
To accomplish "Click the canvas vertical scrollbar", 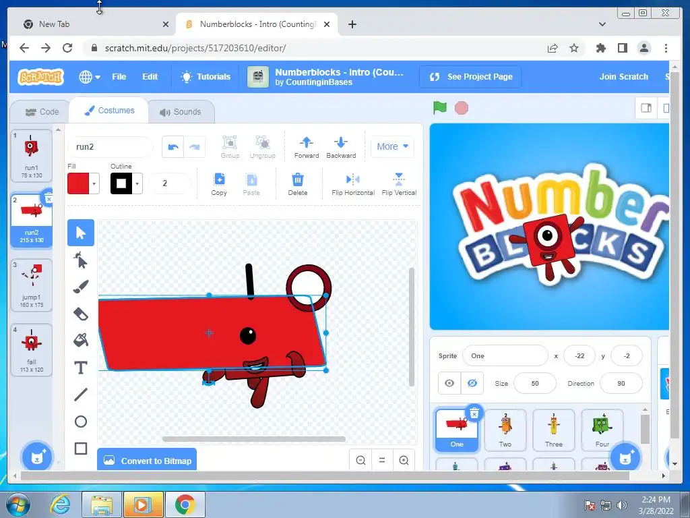I will pos(412,327).
